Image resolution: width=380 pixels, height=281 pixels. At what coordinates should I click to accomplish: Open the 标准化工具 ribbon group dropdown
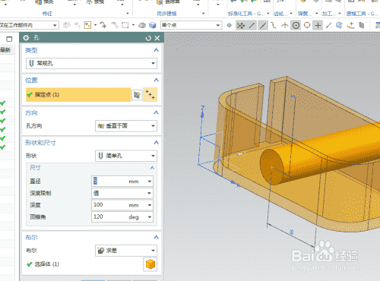(268, 14)
